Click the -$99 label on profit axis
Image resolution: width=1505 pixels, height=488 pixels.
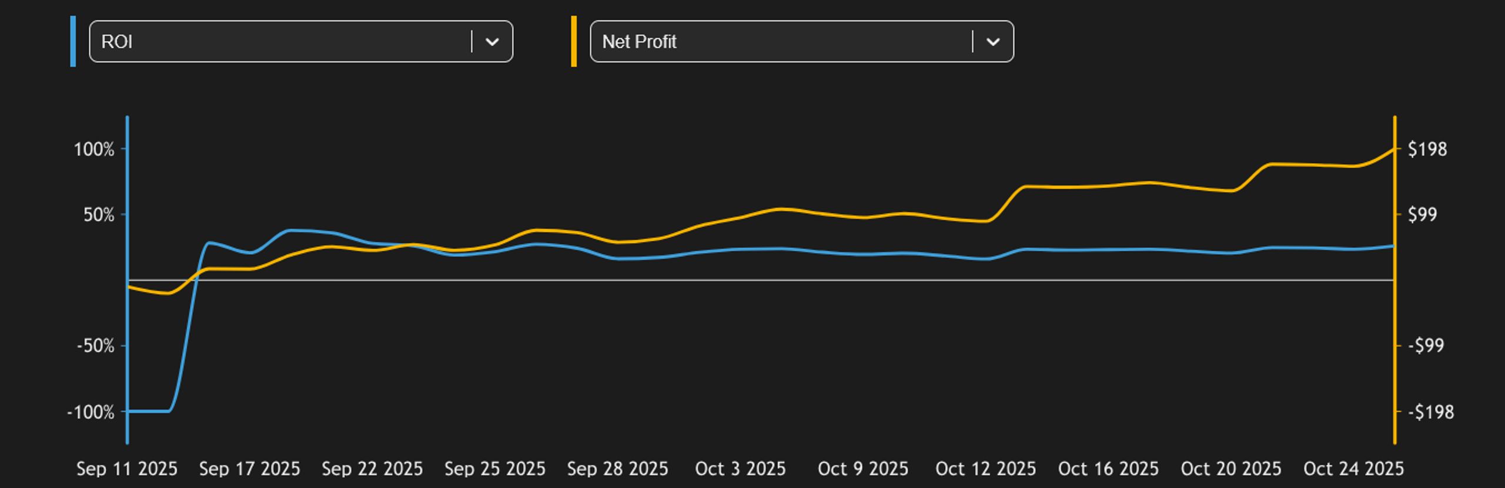click(x=1426, y=345)
